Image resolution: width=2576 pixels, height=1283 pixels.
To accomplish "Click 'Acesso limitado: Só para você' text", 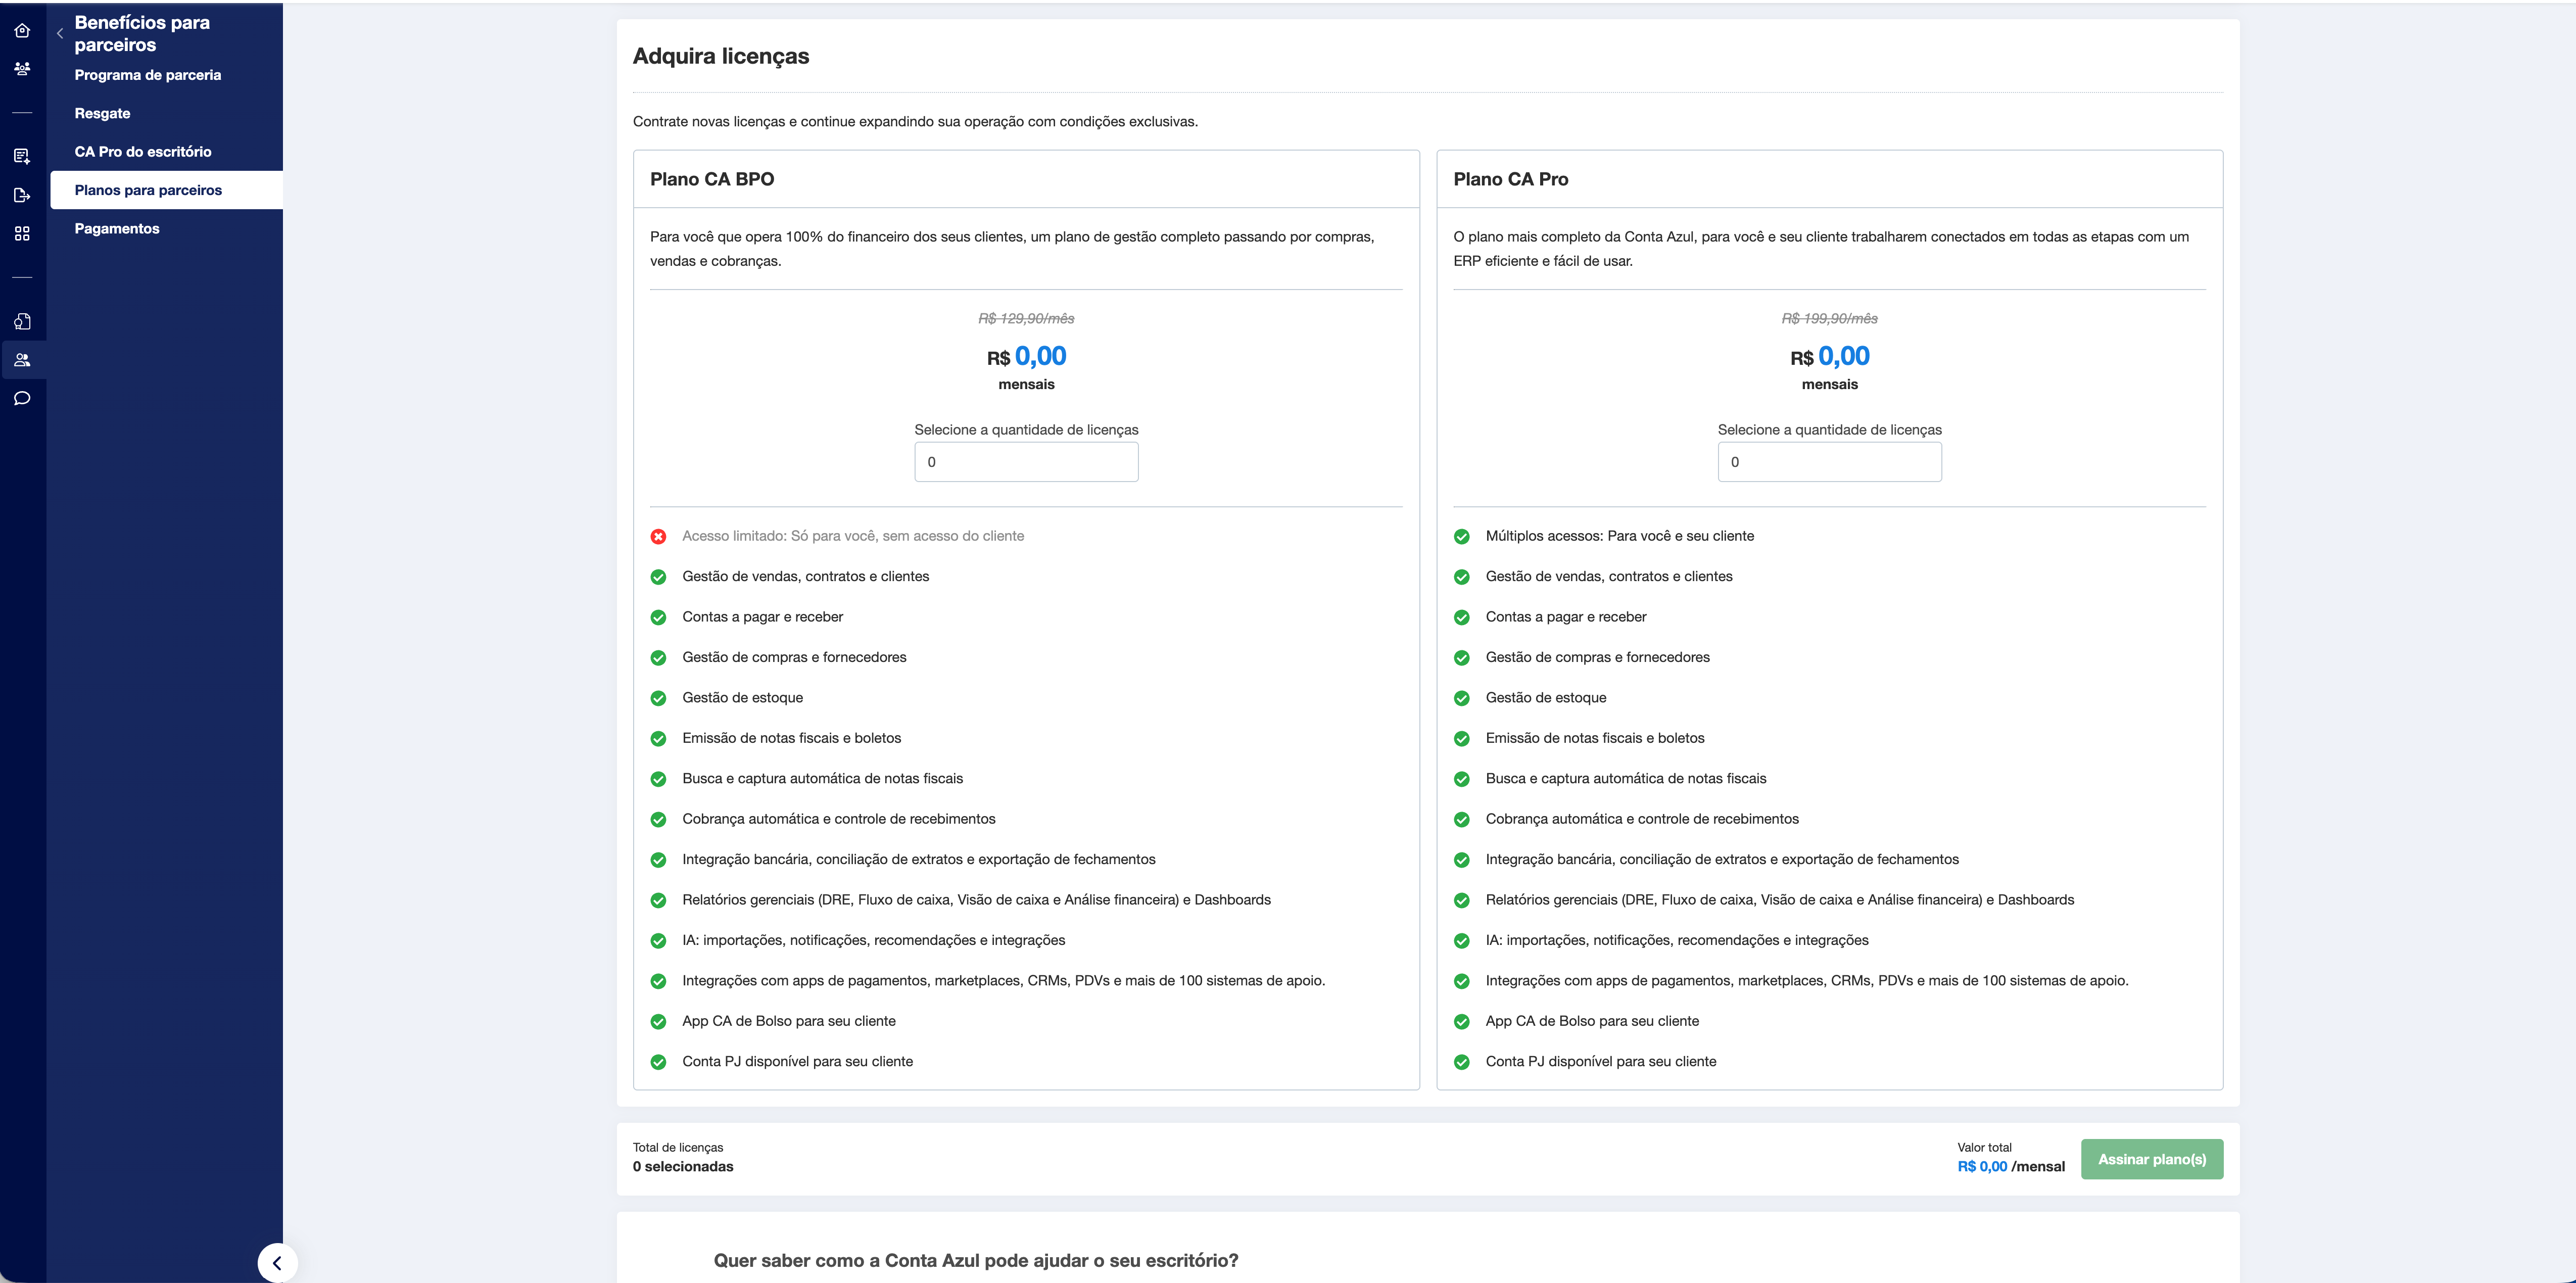I will pyautogui.click(x=853, y=536).
